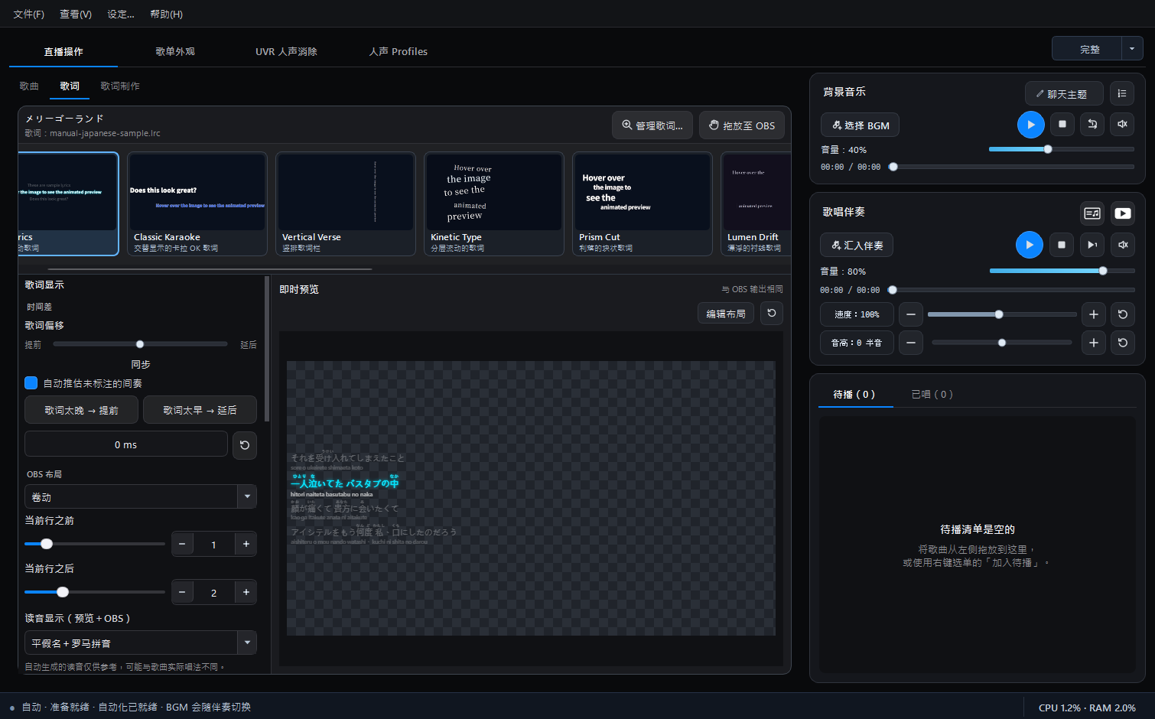Screen dimensions: 1155x719
Task: Decrease accompaniment speed with minus button
Action: 910,314
